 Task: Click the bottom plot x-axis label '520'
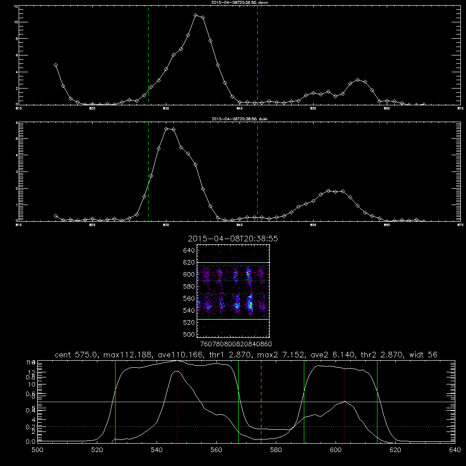[x=97, y=450]
